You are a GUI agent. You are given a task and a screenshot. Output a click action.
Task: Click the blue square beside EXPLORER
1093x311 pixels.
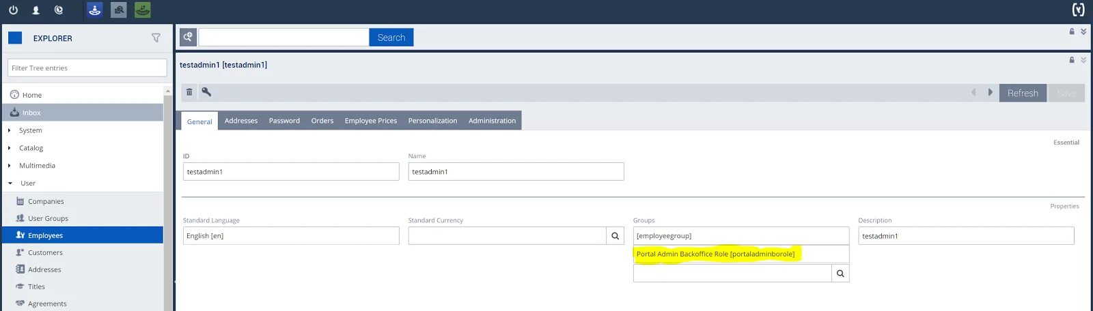[x=15, y=38]
